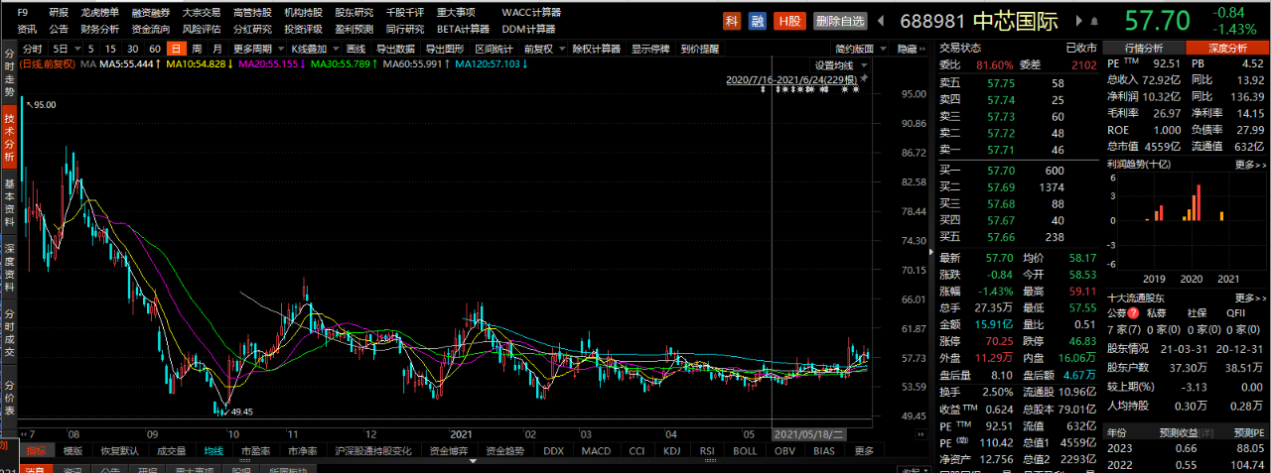This screenshot has width=1271, height=473.
Task: Select the KDJ indicator tab
Action: pyautogui.click(x=672, y=450)
